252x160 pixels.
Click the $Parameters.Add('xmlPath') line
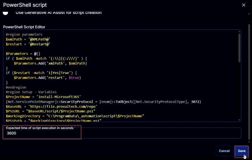click(50, 63)
